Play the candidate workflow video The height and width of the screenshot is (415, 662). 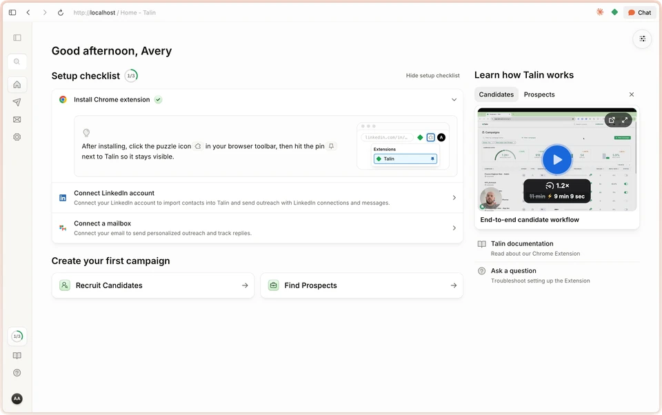pos(557,159)
